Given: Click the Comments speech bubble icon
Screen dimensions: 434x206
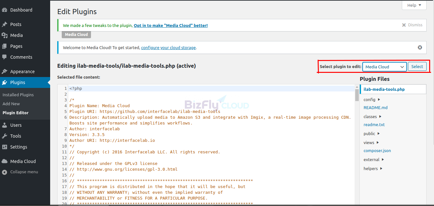Looking at the screenshot, I should (5, 57).
